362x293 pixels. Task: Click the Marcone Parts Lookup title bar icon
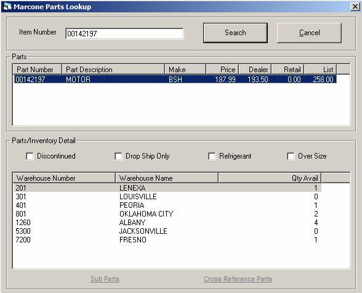click(7, 6)
